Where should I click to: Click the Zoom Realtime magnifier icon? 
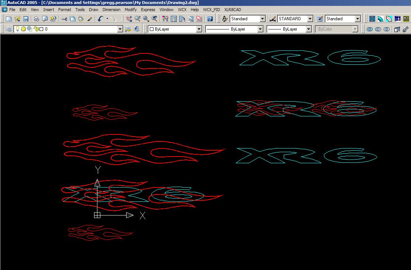point(138,19)
